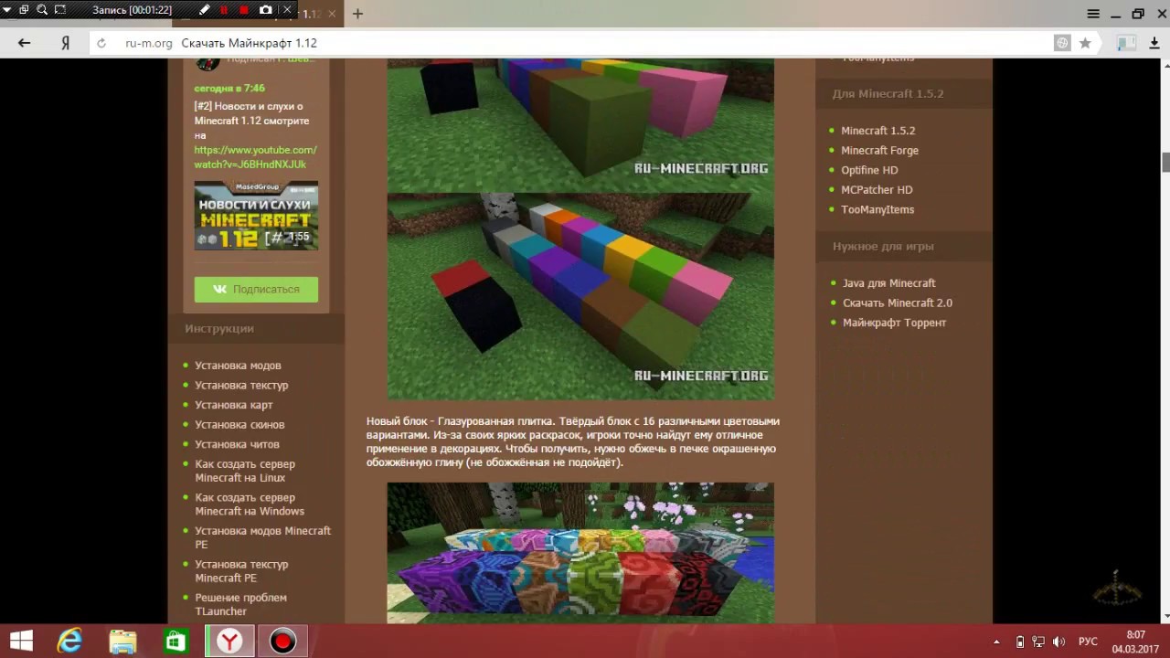Click the glazed terracotta blocks screenshot
The height and width of the screenshot is (658, 1170).
click(x=580, y=553)
